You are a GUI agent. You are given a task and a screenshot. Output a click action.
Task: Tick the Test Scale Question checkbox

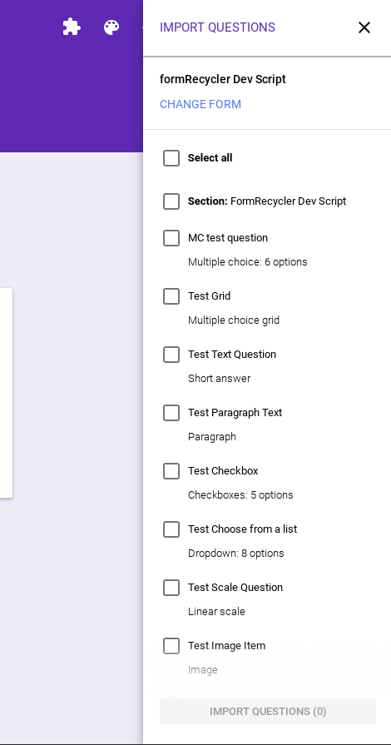pyautogui.click(x=171, y=588)
